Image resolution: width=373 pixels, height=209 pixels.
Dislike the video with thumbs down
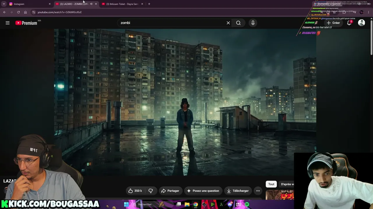tap(151, 191)
